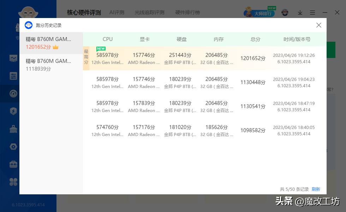Click the download arrow icon in title bar
Screen dimensions: 346x212
tap(300, 12)
